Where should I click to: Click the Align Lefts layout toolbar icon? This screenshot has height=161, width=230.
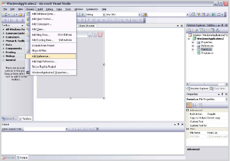tap(12, 20)
